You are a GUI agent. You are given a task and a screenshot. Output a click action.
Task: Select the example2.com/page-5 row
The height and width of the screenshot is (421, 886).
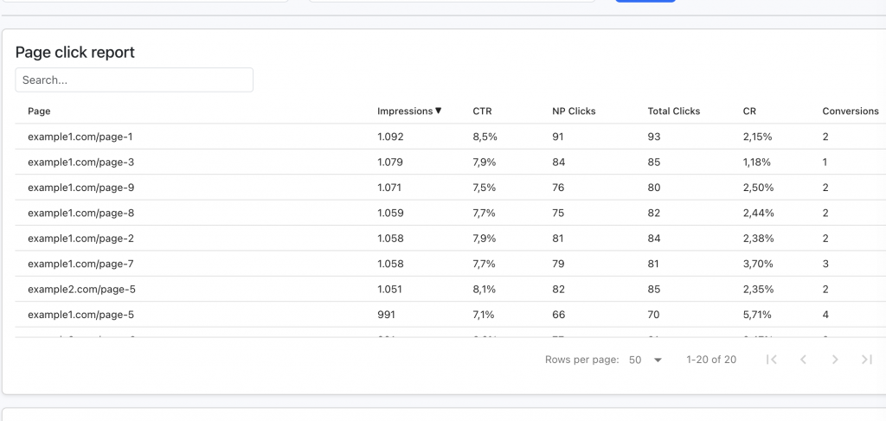tap(80, 289)
